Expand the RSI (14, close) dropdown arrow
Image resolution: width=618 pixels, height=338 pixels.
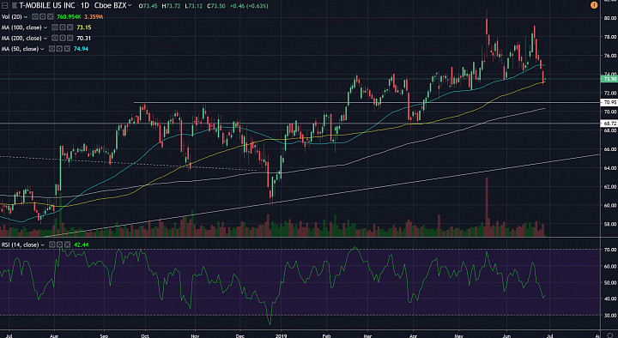pos(42,245)
